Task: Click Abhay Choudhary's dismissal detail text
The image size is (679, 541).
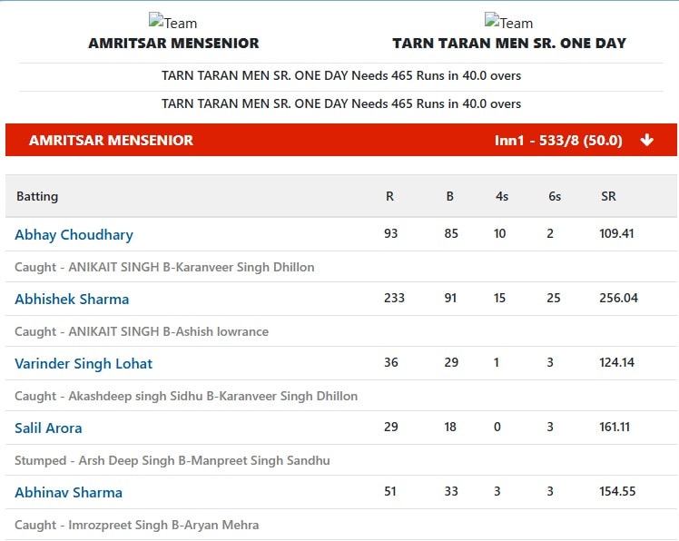Action: click(164, 267)
